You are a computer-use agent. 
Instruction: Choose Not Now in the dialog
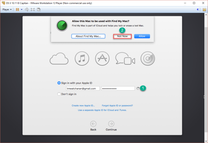[122, 36]
